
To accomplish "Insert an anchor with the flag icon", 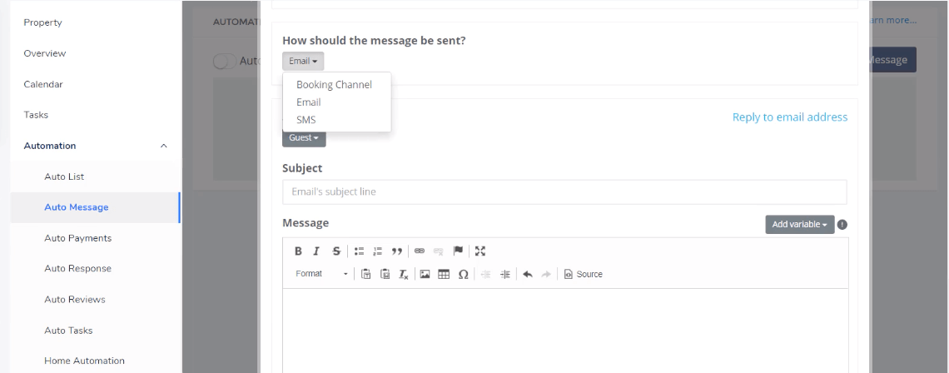I will tap(458, 251).
